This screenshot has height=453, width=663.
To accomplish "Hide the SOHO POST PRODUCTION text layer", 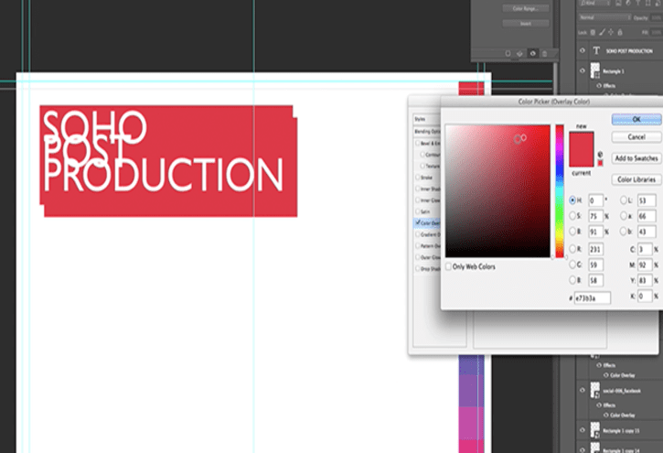I will (582, 52).
